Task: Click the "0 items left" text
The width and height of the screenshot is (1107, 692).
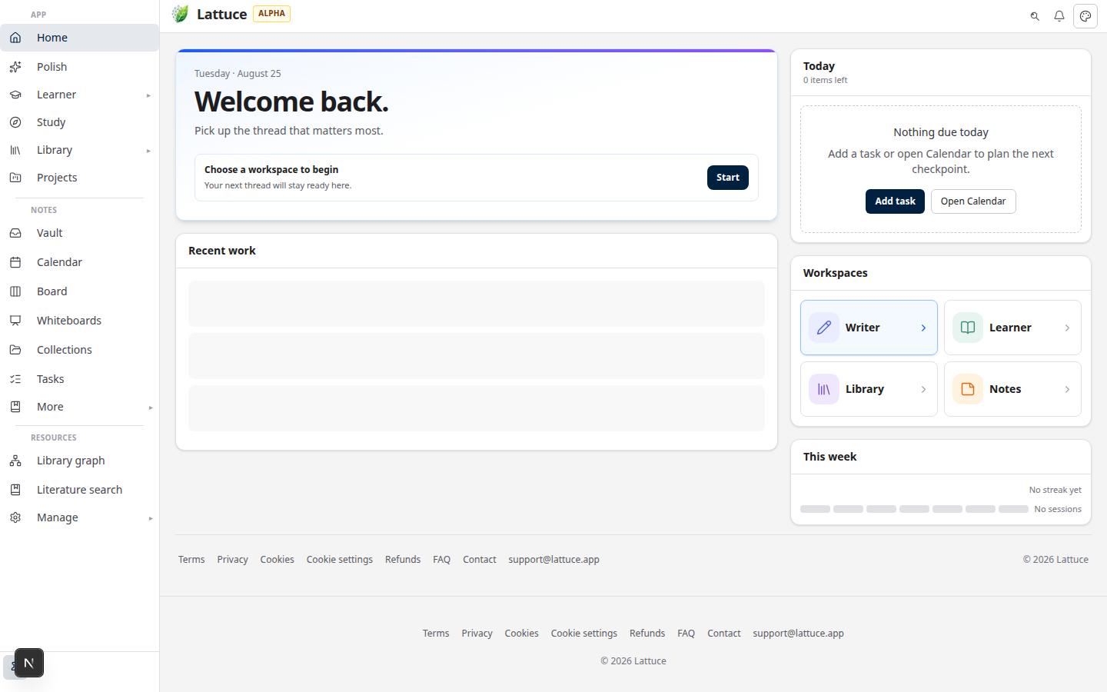Action: (826, 80)
